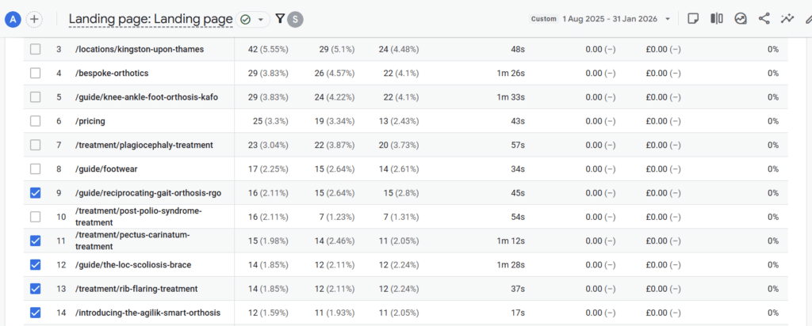Check the /pricing row checkbox
812x326 pixels.
[35, 121]
